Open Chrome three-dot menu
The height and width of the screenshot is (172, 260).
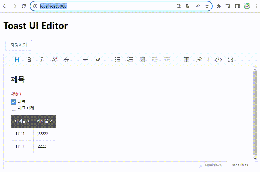coord(256,6)
